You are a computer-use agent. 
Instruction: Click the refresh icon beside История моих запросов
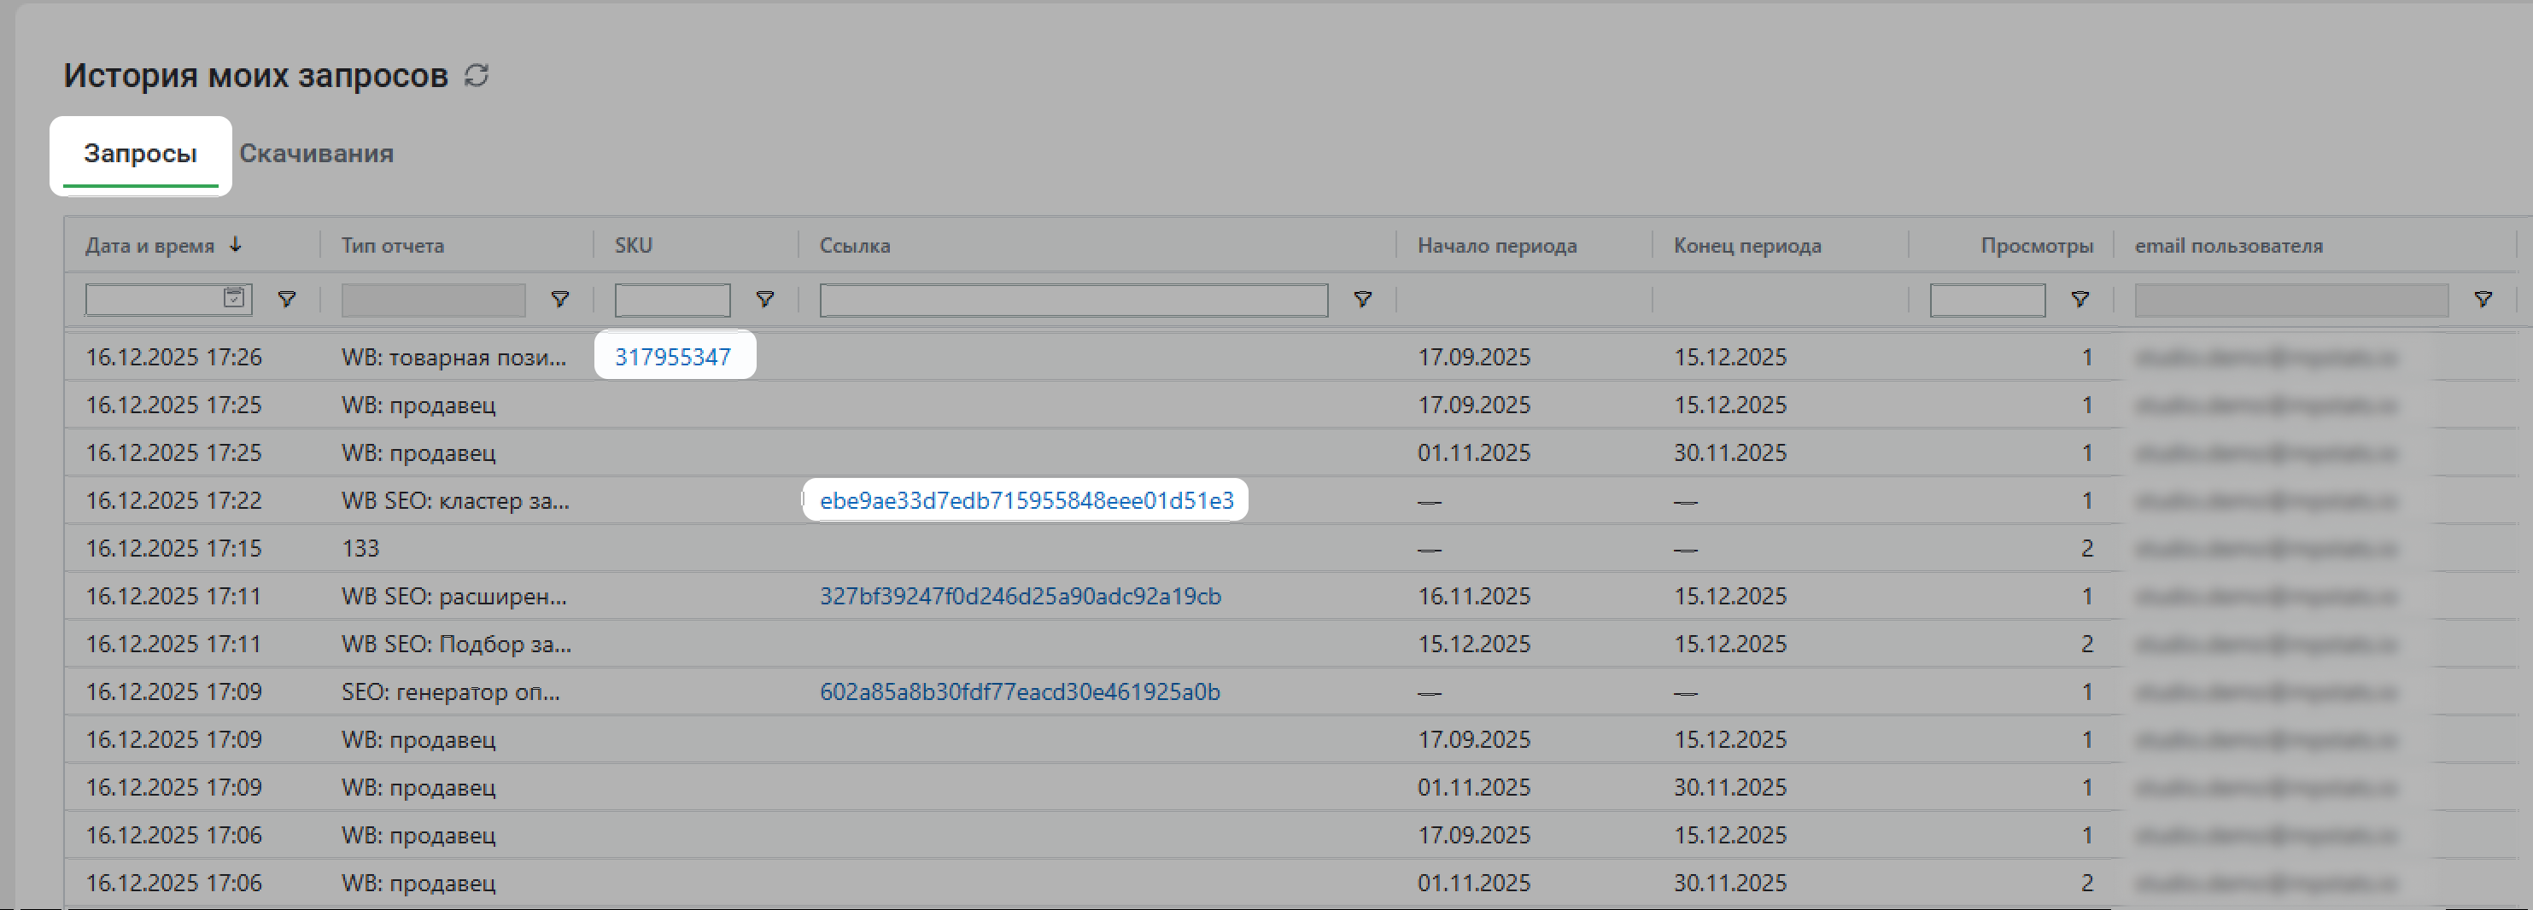click(x=477, y=76)
